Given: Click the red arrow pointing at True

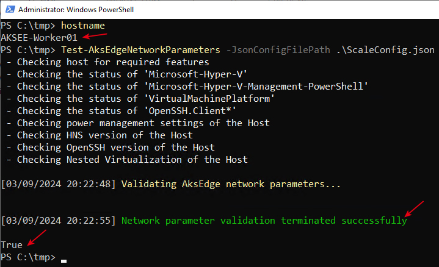Looking at the screenshot, I should 37,238.
